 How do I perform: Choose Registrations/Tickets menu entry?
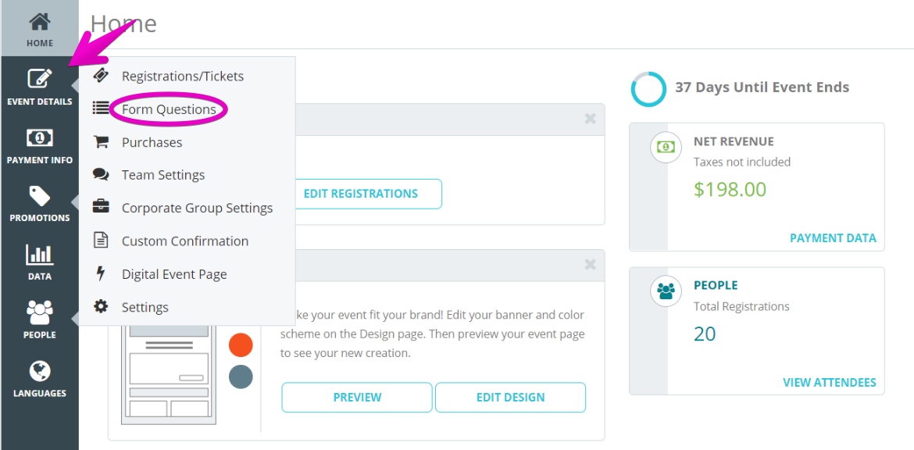[183, 77]
